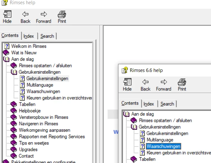
Task: Open Index tab in Rimses 6.6 help
Action: (149, 104)
